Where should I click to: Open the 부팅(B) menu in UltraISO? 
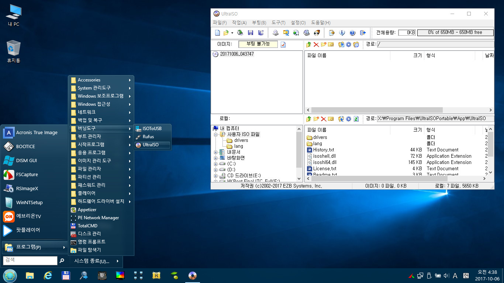coord(259,22)
